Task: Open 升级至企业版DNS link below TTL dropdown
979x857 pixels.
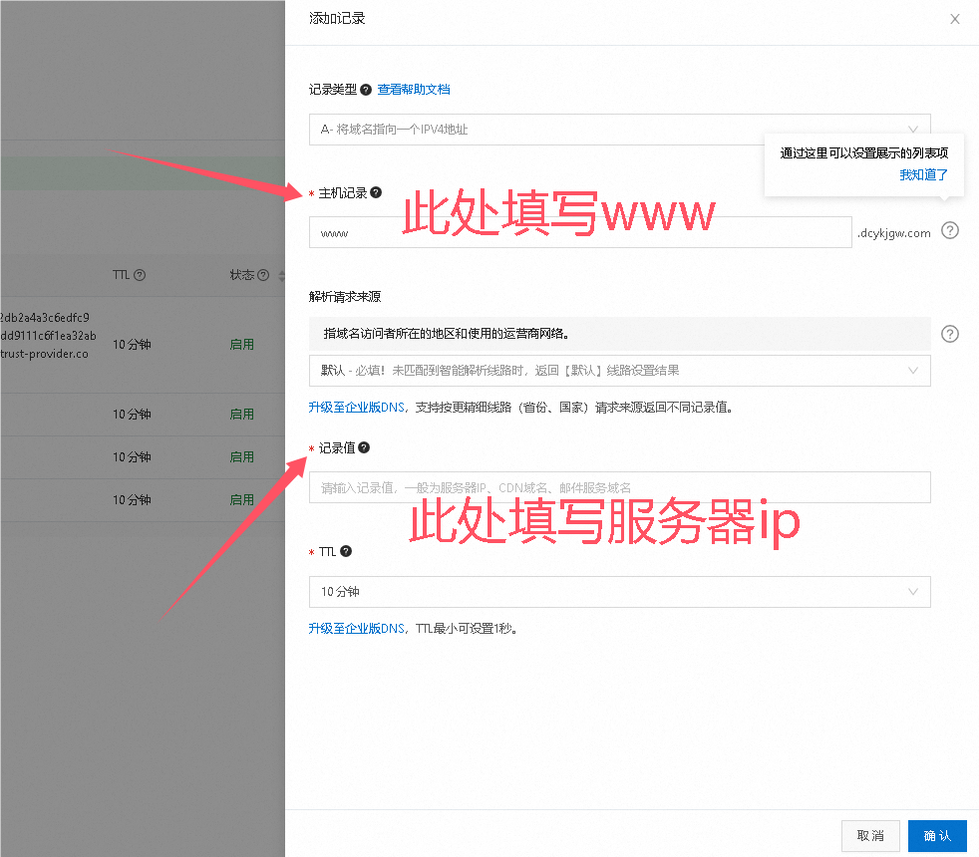Action: [357, 628]
